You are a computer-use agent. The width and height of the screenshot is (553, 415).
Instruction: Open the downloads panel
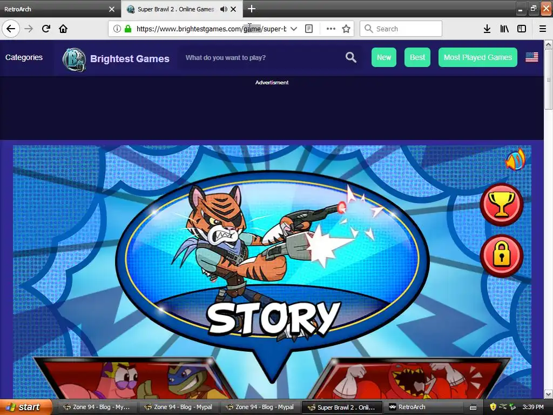tap(487, 29)
